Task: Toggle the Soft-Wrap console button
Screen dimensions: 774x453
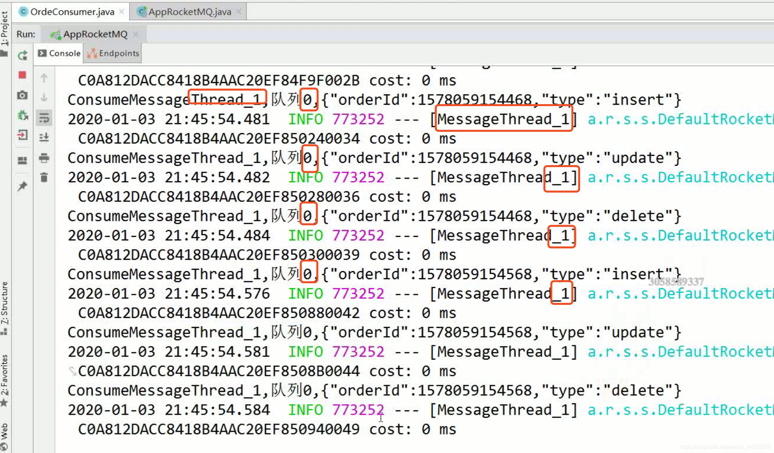Action: click(x=44, y=118)
